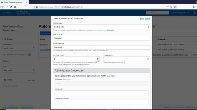Open the MENU hamburger in Oracle header
Viewport: 197px width, 110px height.
(x=7, y=13)
